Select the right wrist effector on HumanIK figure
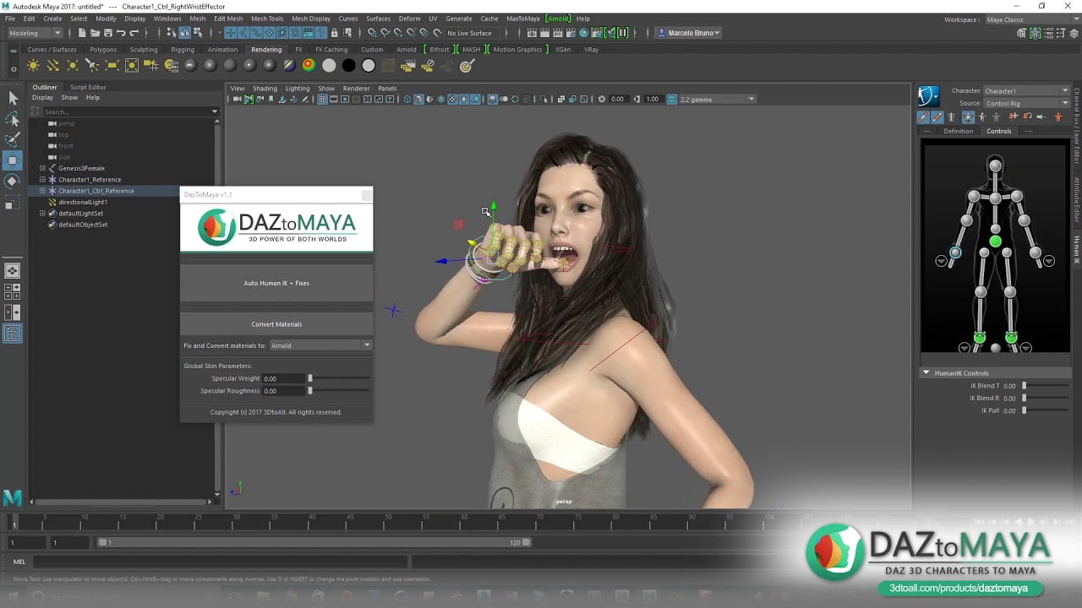The width and height of the screenshot is (1082, 608). pyautogui.click(x=955, y=252)
